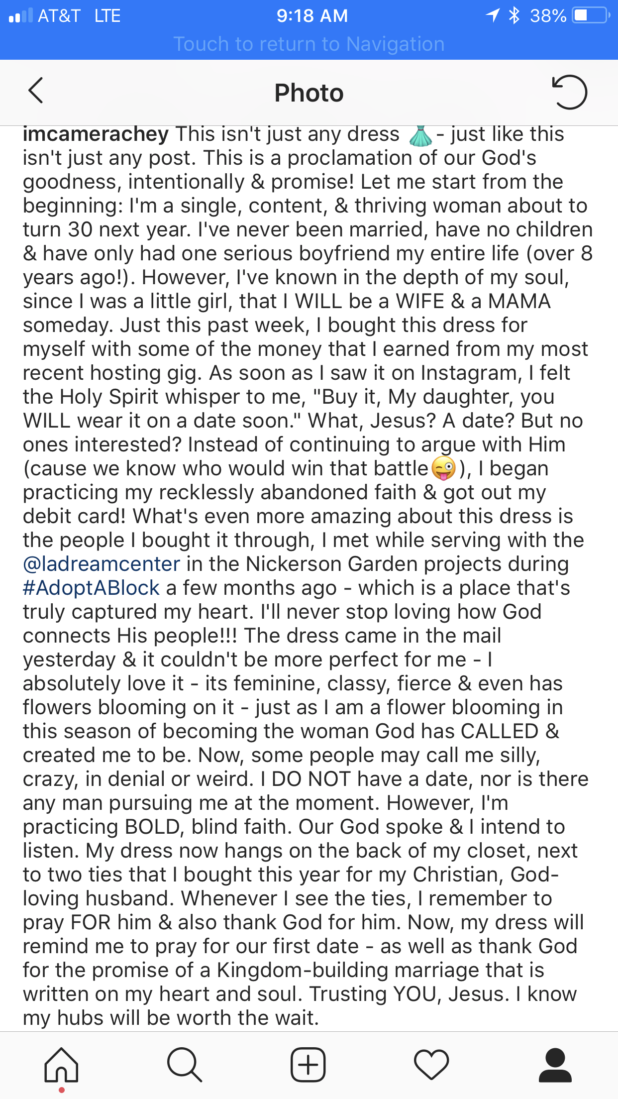Open the Activity heart tab

point(431,1065)
